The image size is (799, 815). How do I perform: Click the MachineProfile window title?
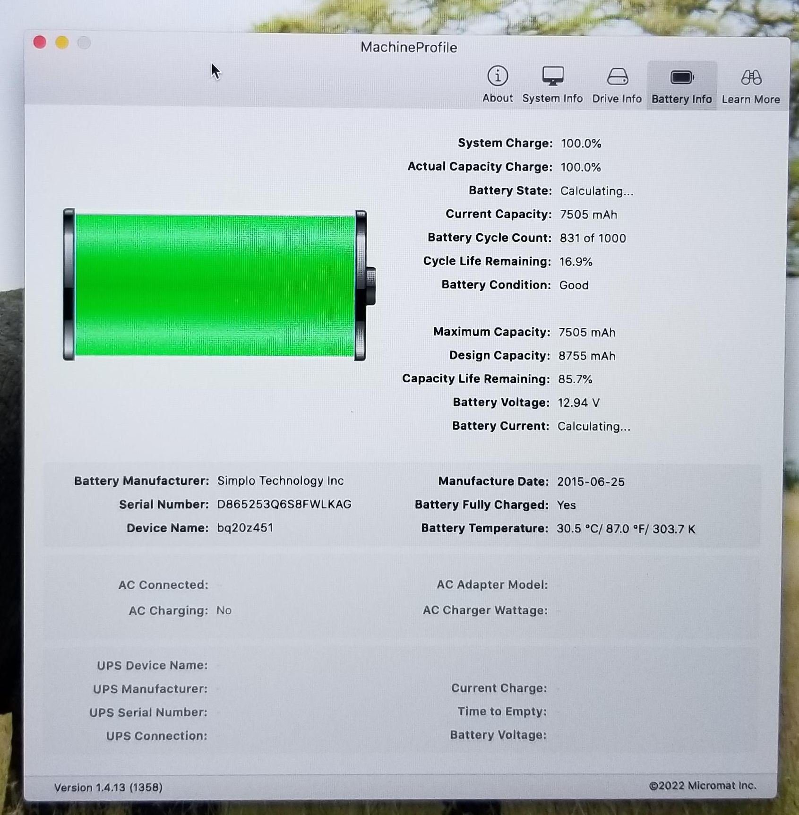pos(409,47)
